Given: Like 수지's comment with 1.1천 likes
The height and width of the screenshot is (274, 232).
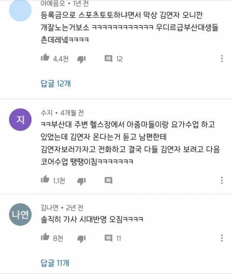Looking at the screenshot, I should tap(45, 179).
